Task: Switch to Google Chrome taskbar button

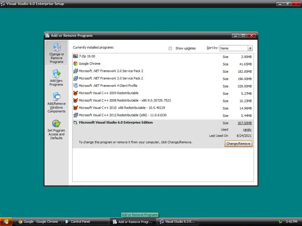Action: tap(38, 222)
